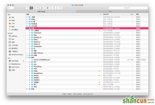This screenshot has width=155, height=105.
Task: Switch to icon view
Action: pos(28,8)
